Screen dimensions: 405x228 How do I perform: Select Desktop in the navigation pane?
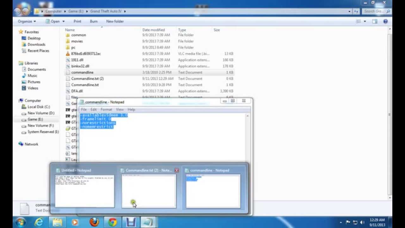[34, 38]
